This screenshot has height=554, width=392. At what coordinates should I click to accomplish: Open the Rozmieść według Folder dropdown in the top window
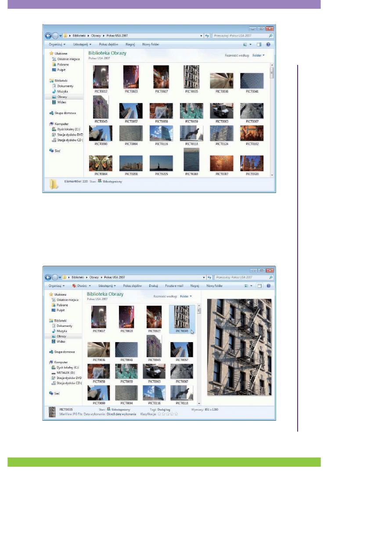pyautogui.click(x=258, y=55)
